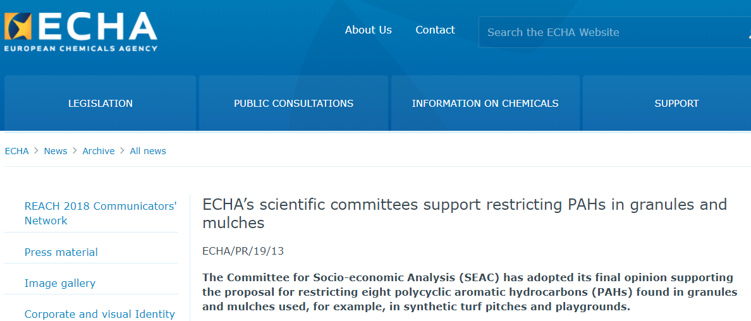Open the Contact page
Screen dimensions: 751x321
(435, 30)
